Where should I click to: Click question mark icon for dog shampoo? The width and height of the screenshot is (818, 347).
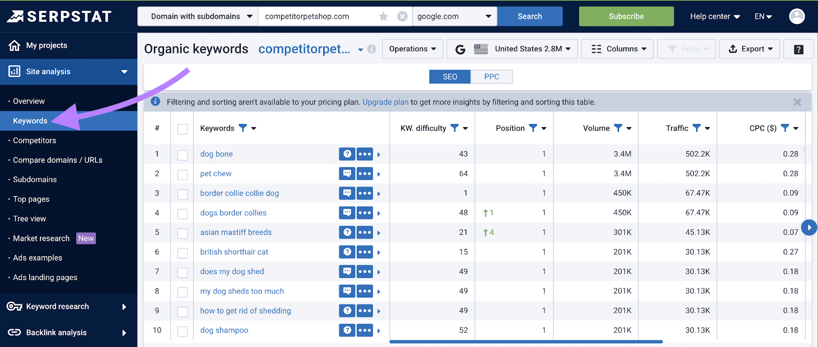point(347,330)
